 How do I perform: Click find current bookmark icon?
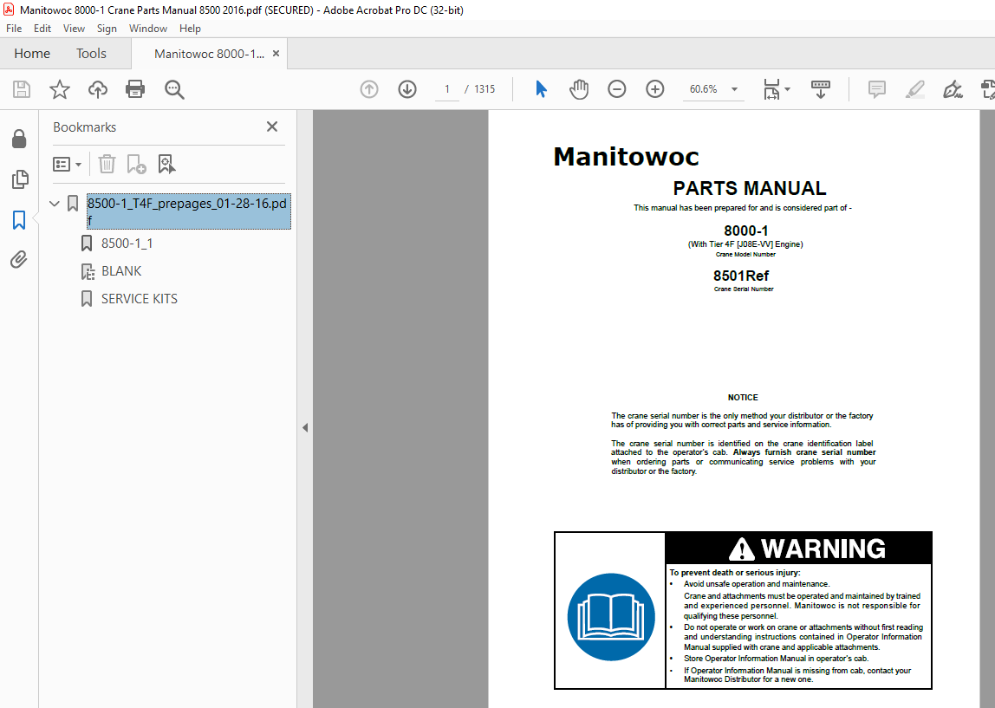click(166, 165)
